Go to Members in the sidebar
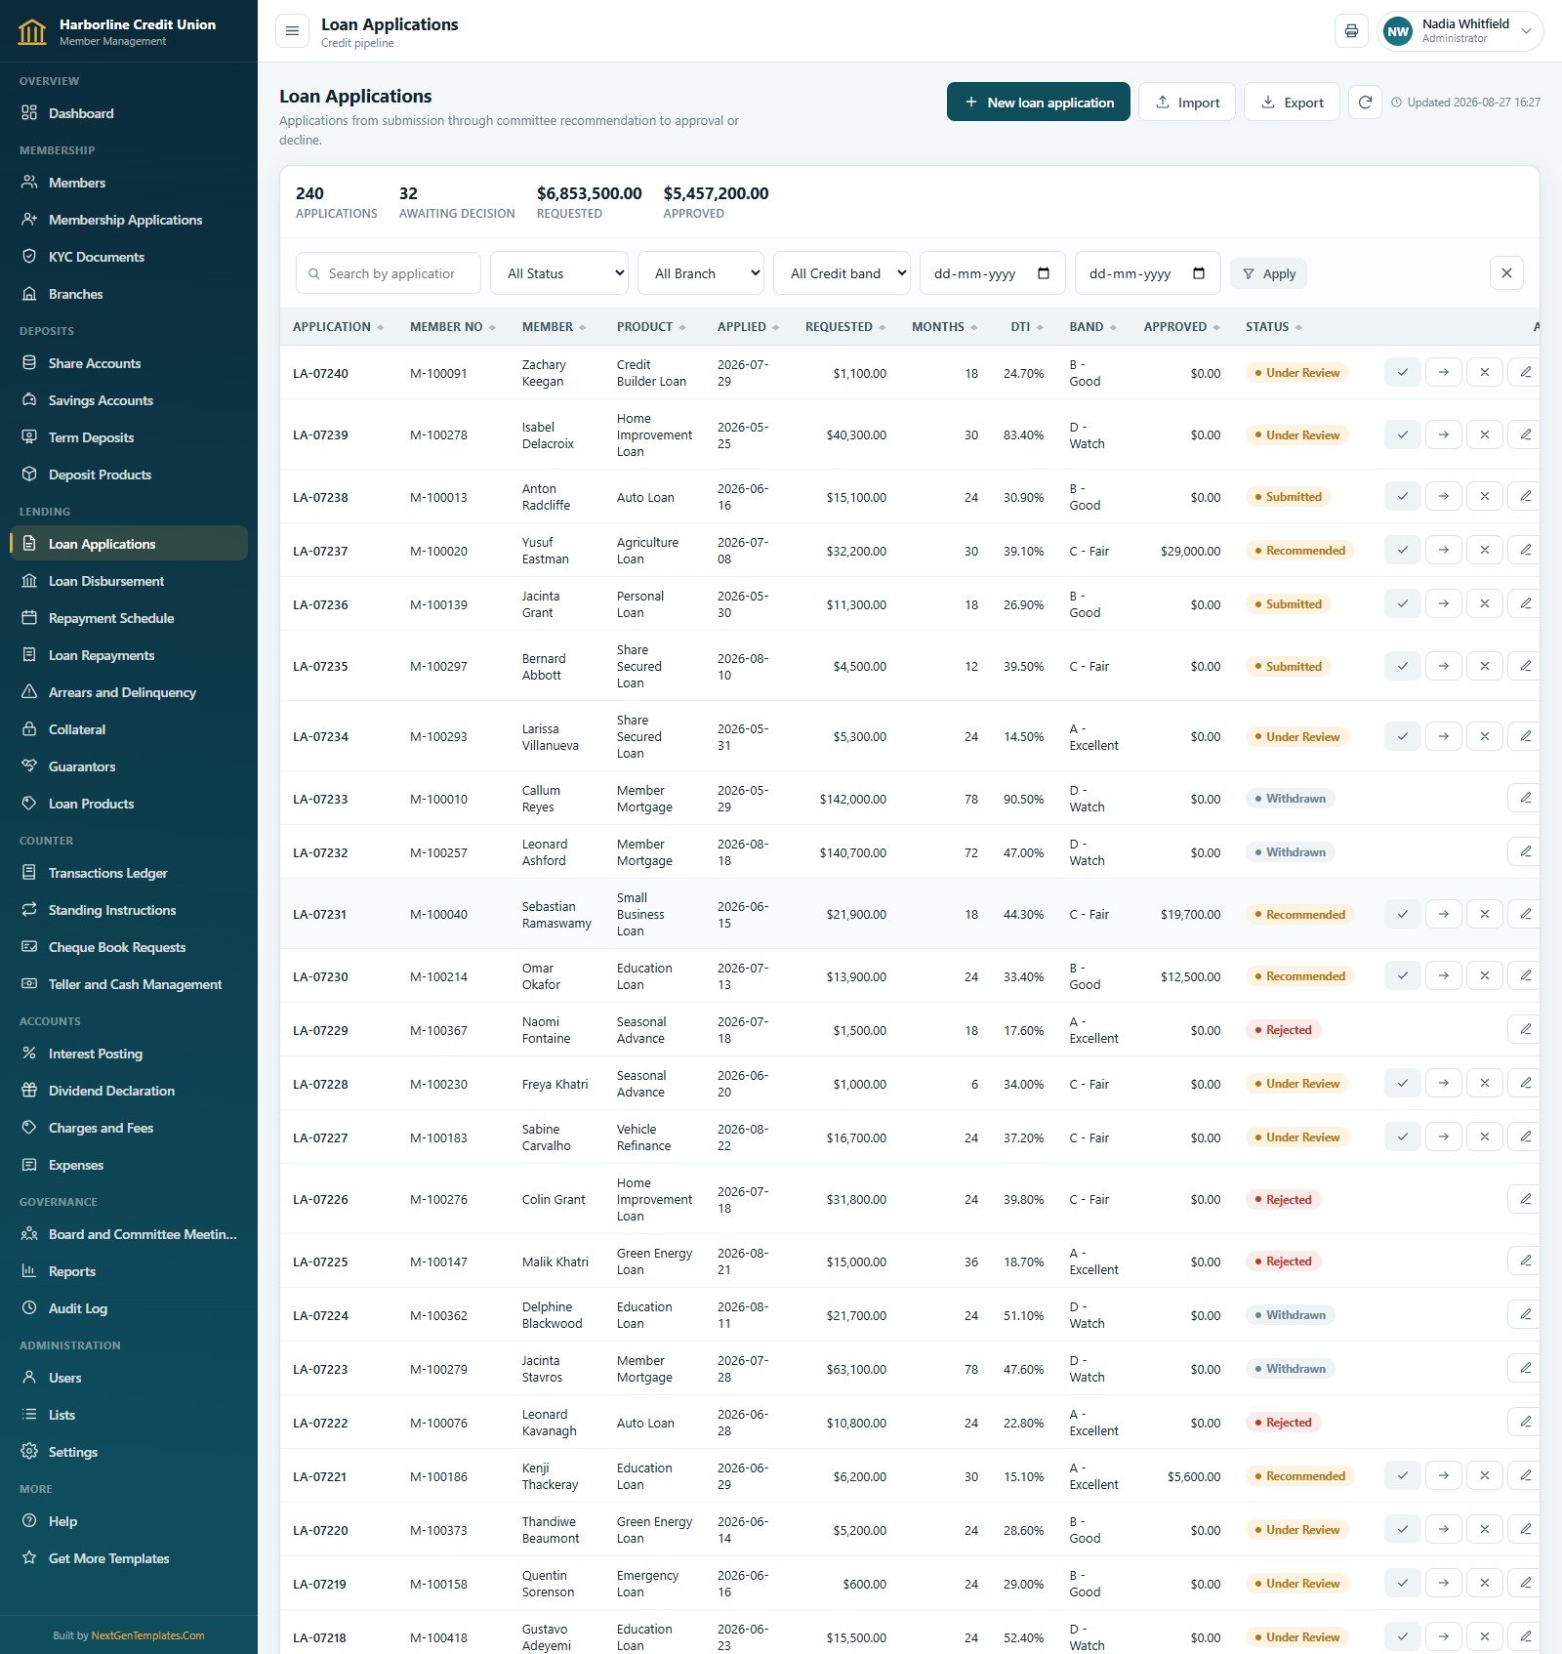Screen dimensions: 1562x1654 click(129, 183)
